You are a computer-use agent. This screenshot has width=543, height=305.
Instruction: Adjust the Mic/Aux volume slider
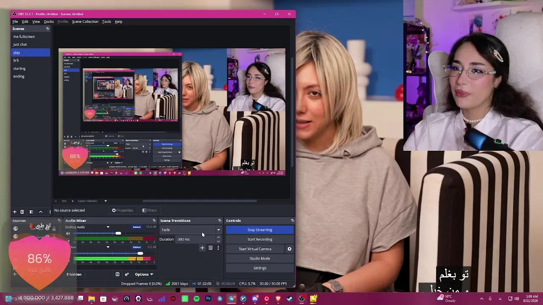click(x=140, y=253)
